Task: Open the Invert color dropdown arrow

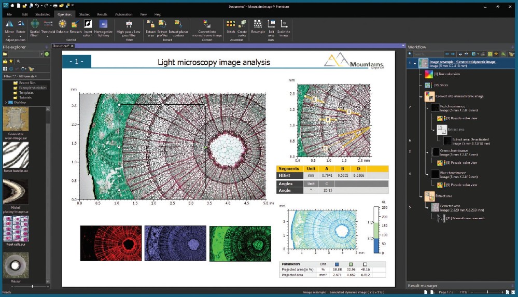Action: tap(88, 37)
